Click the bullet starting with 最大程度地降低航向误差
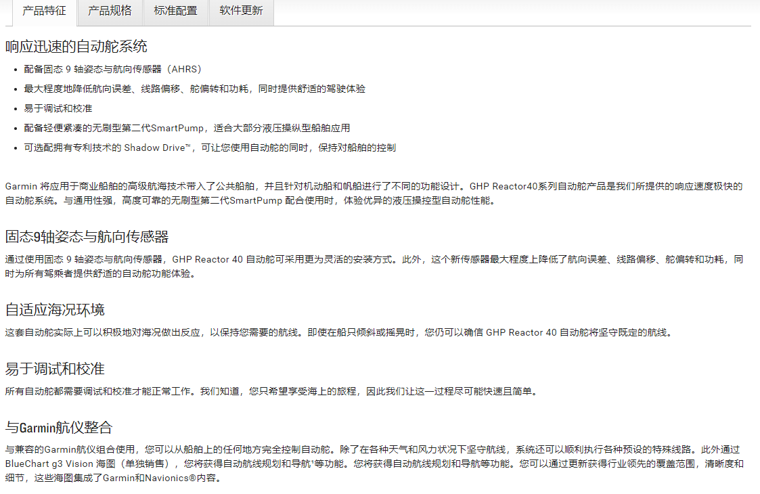 [x=194, y=89]
